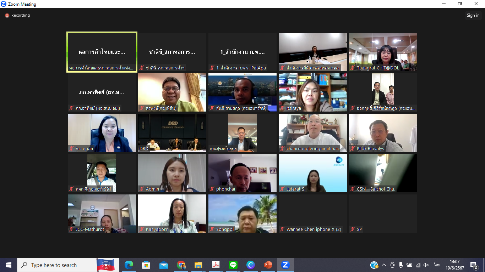485x272 pixels.
Task: Open File Explorer from the taskbar
Action: pyautogui.click(x=198, y=265)
